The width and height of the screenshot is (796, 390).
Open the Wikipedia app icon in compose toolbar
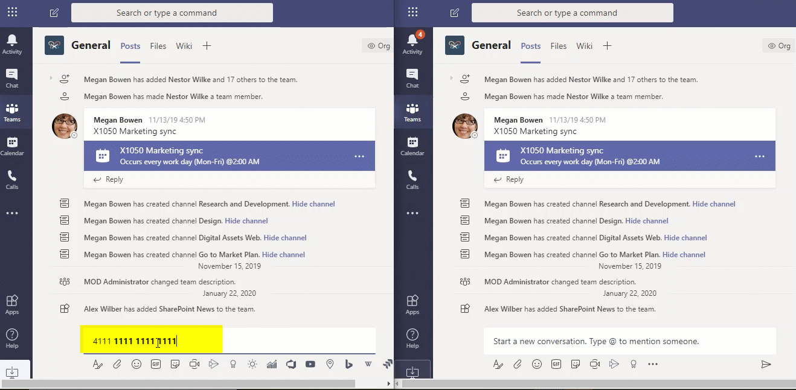pos(368,364)
